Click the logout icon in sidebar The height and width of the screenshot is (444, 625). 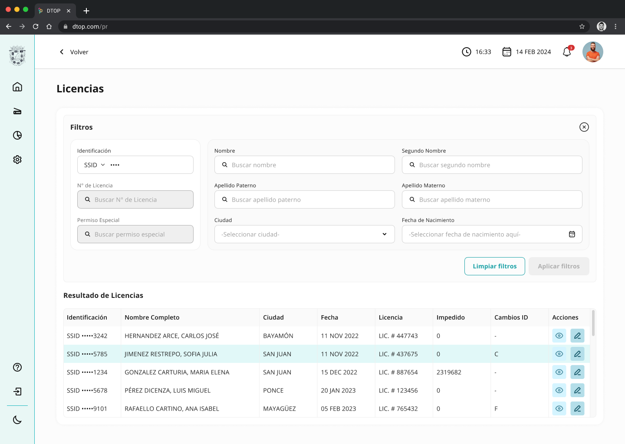point(17,392)
